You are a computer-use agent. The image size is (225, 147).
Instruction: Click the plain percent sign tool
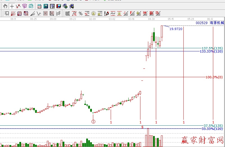coord(81,13)
